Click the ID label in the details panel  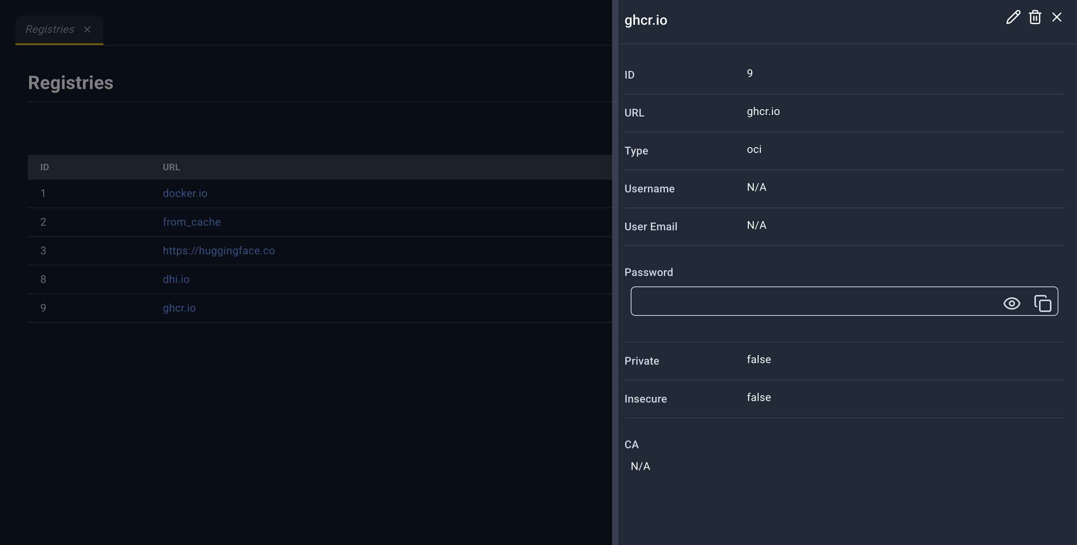[x=629, y=75]
